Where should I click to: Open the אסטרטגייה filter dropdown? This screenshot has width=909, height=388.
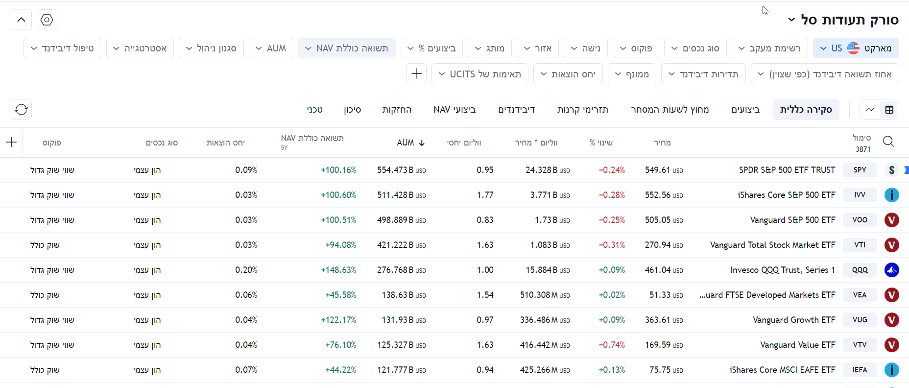click(140, 48)
